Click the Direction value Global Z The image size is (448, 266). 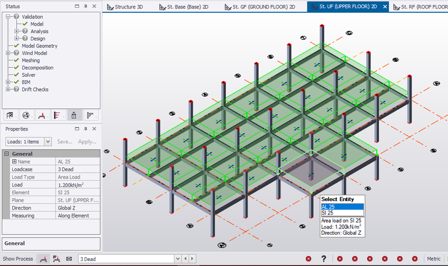coord(78,208)
